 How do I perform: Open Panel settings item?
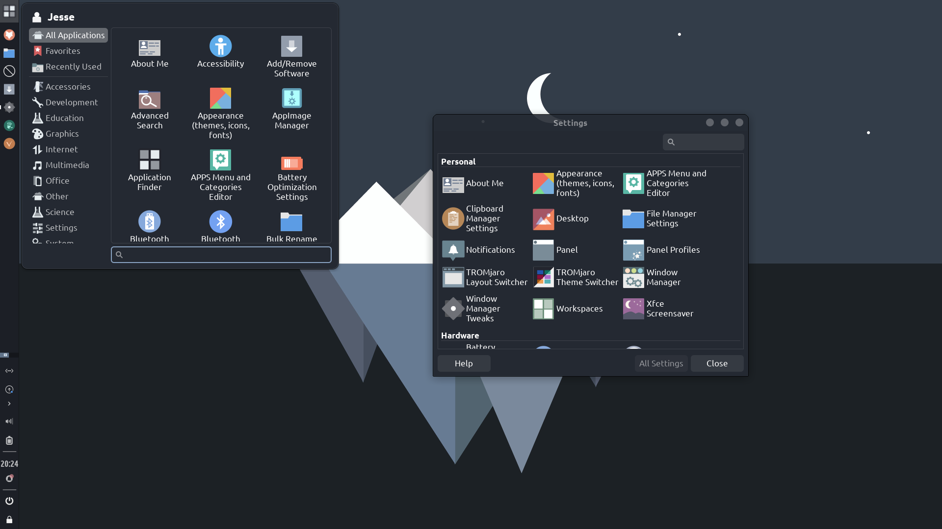point(555,250)
